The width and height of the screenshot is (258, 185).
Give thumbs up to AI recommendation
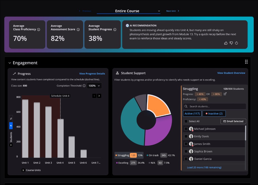pyautogui.click(x=226, y=43)
